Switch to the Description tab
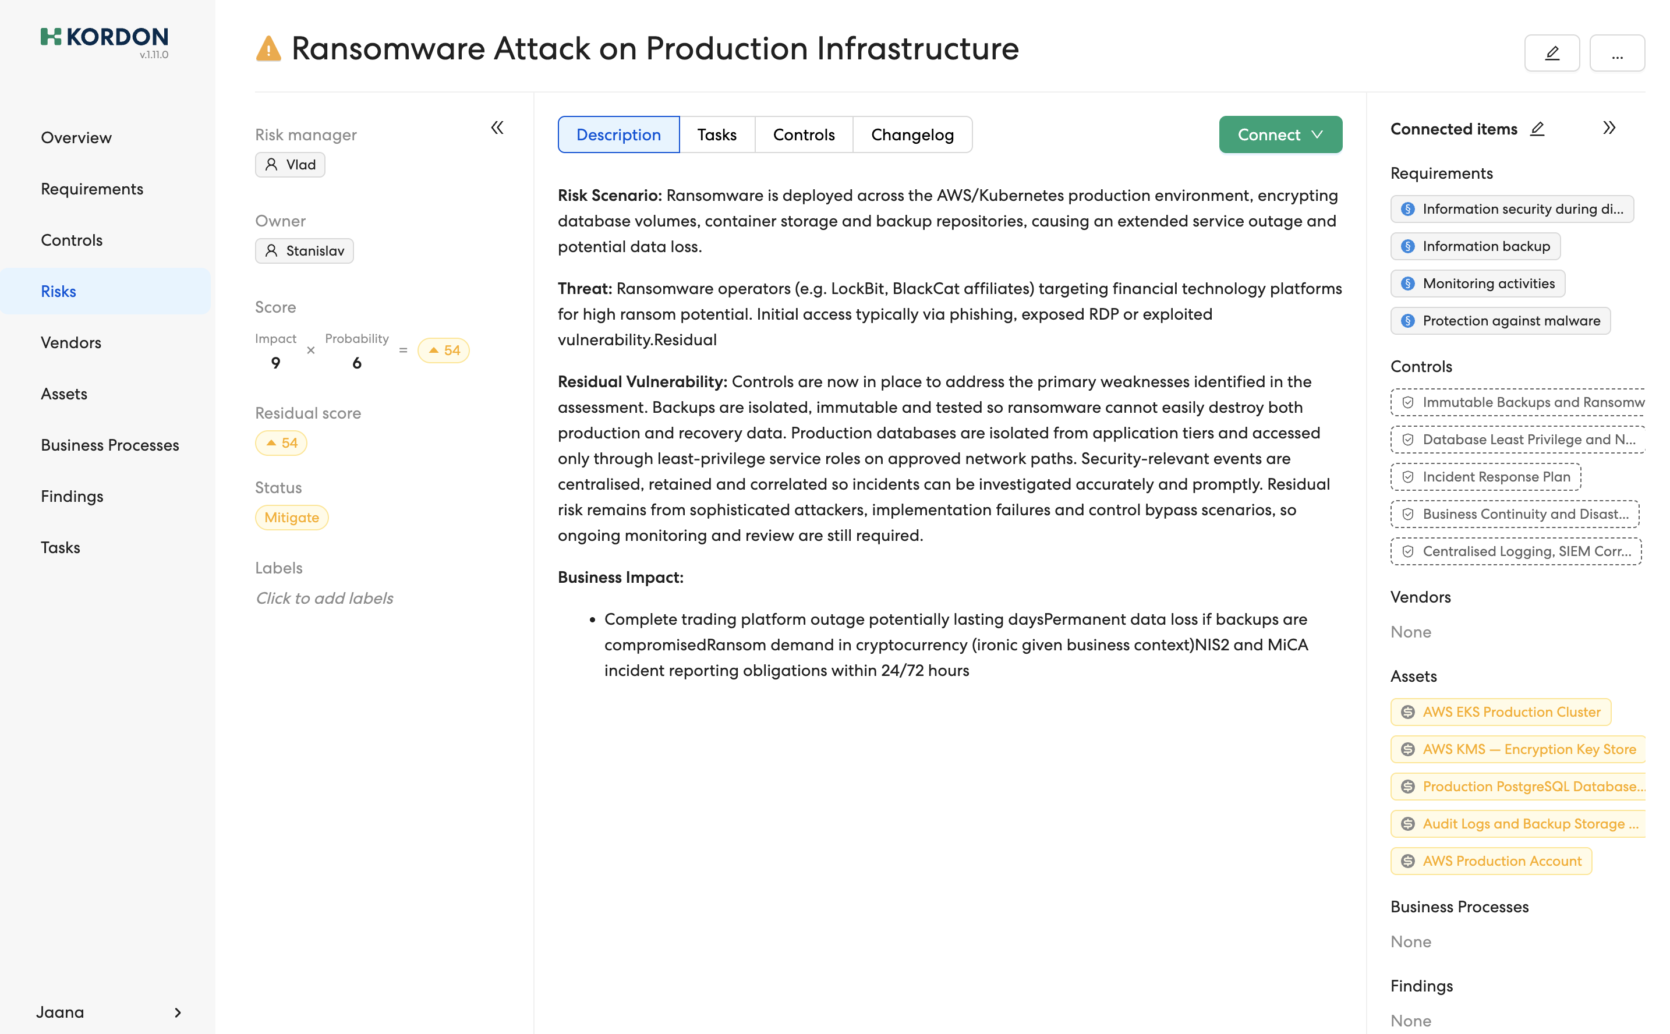 click(x=618, y=134)
